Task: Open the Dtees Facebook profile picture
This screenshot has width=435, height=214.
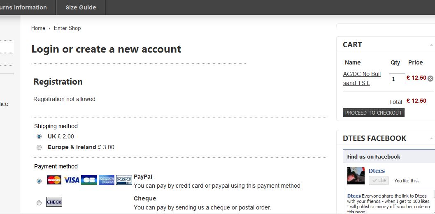Action: (x=356, y=175)
